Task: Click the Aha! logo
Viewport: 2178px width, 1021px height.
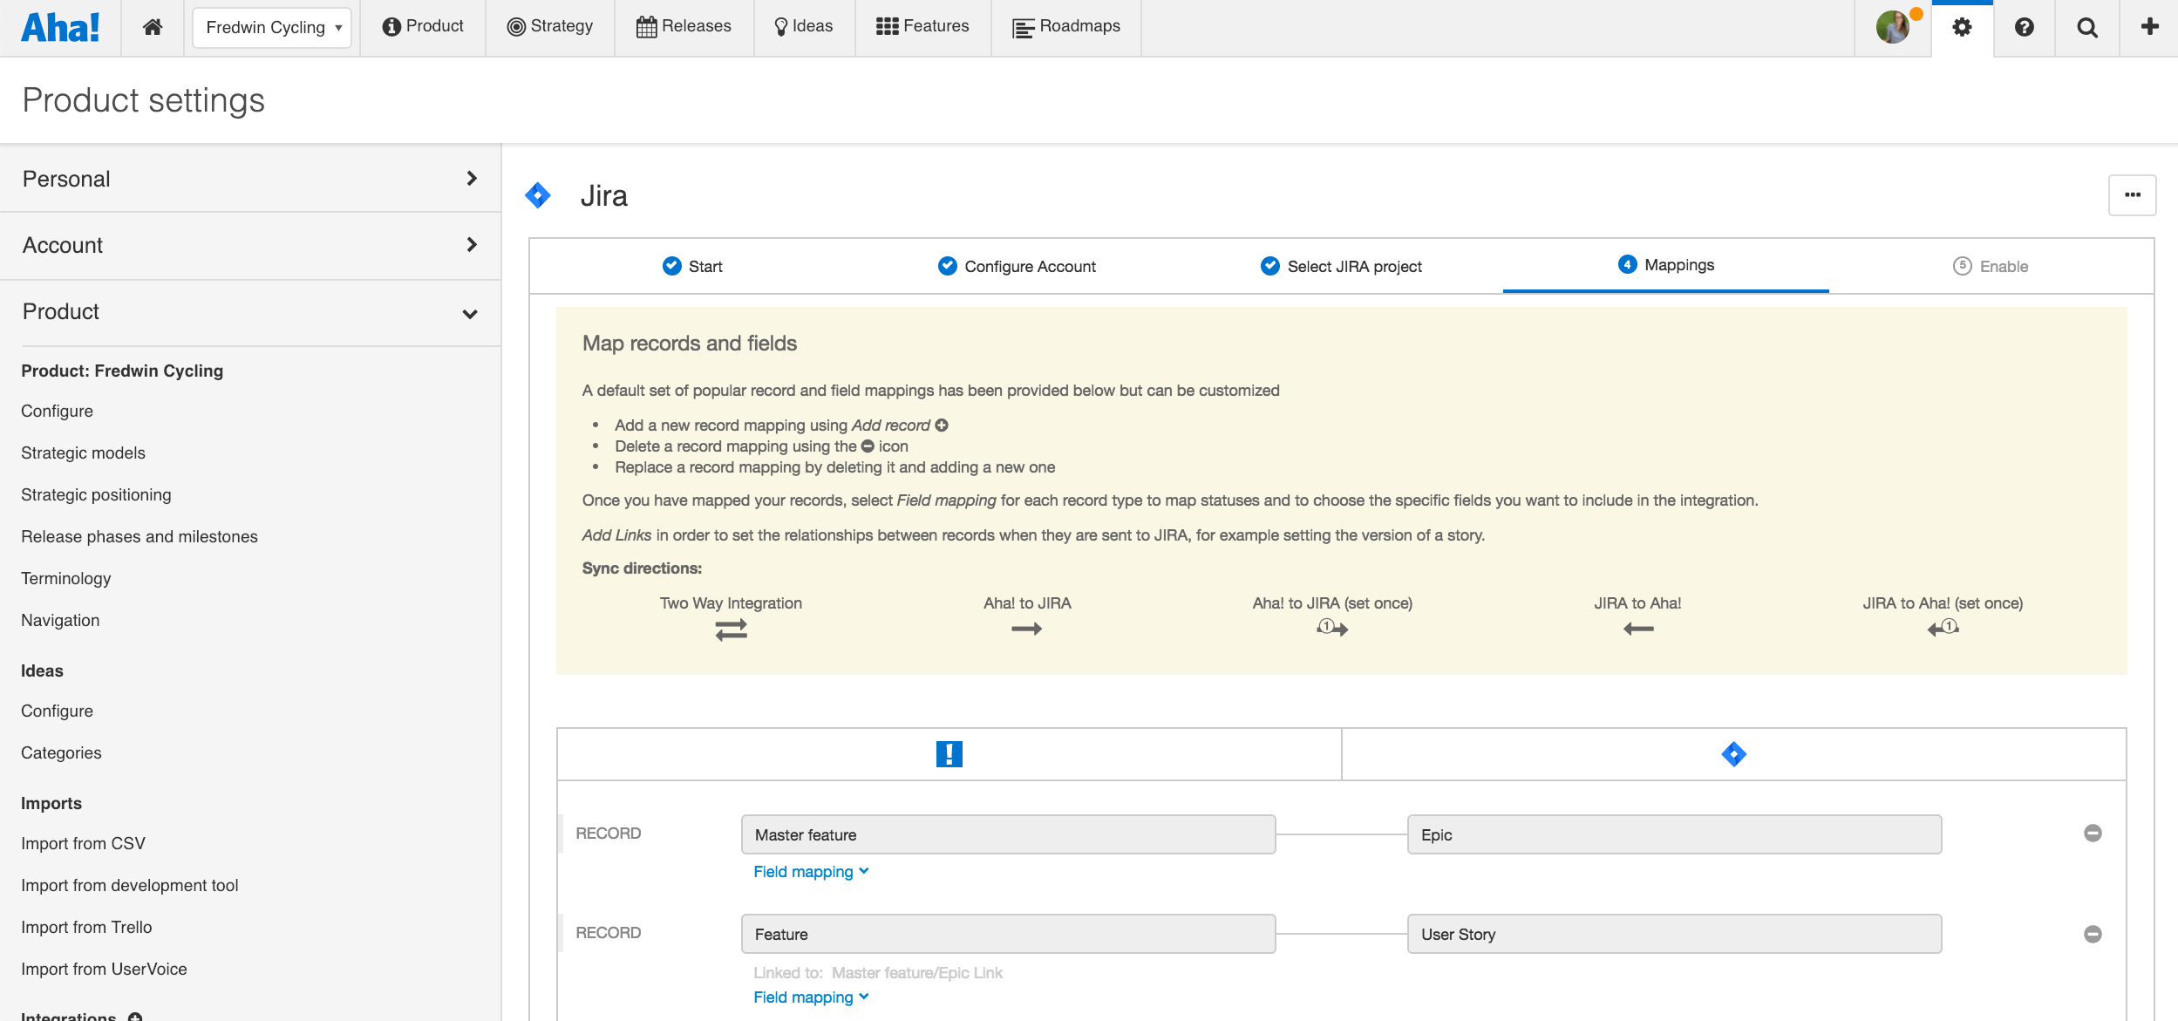Action: click(60, 27)
